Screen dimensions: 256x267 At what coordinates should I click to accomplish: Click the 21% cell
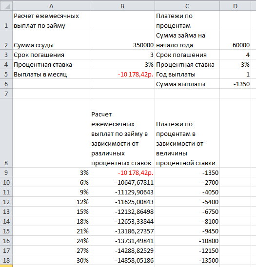(x=51, y=231)
